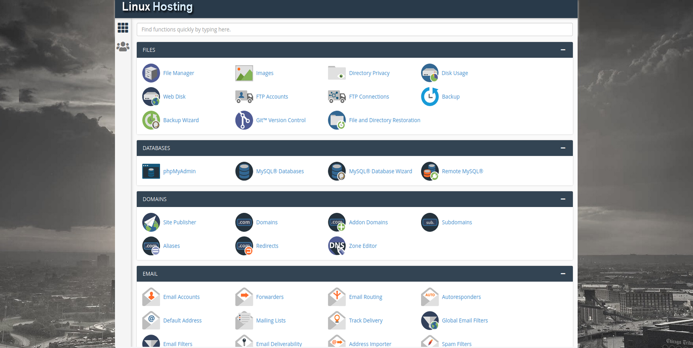
Task: Open Global Email Filters funnel icon
Action: click(x=430, y=320)
